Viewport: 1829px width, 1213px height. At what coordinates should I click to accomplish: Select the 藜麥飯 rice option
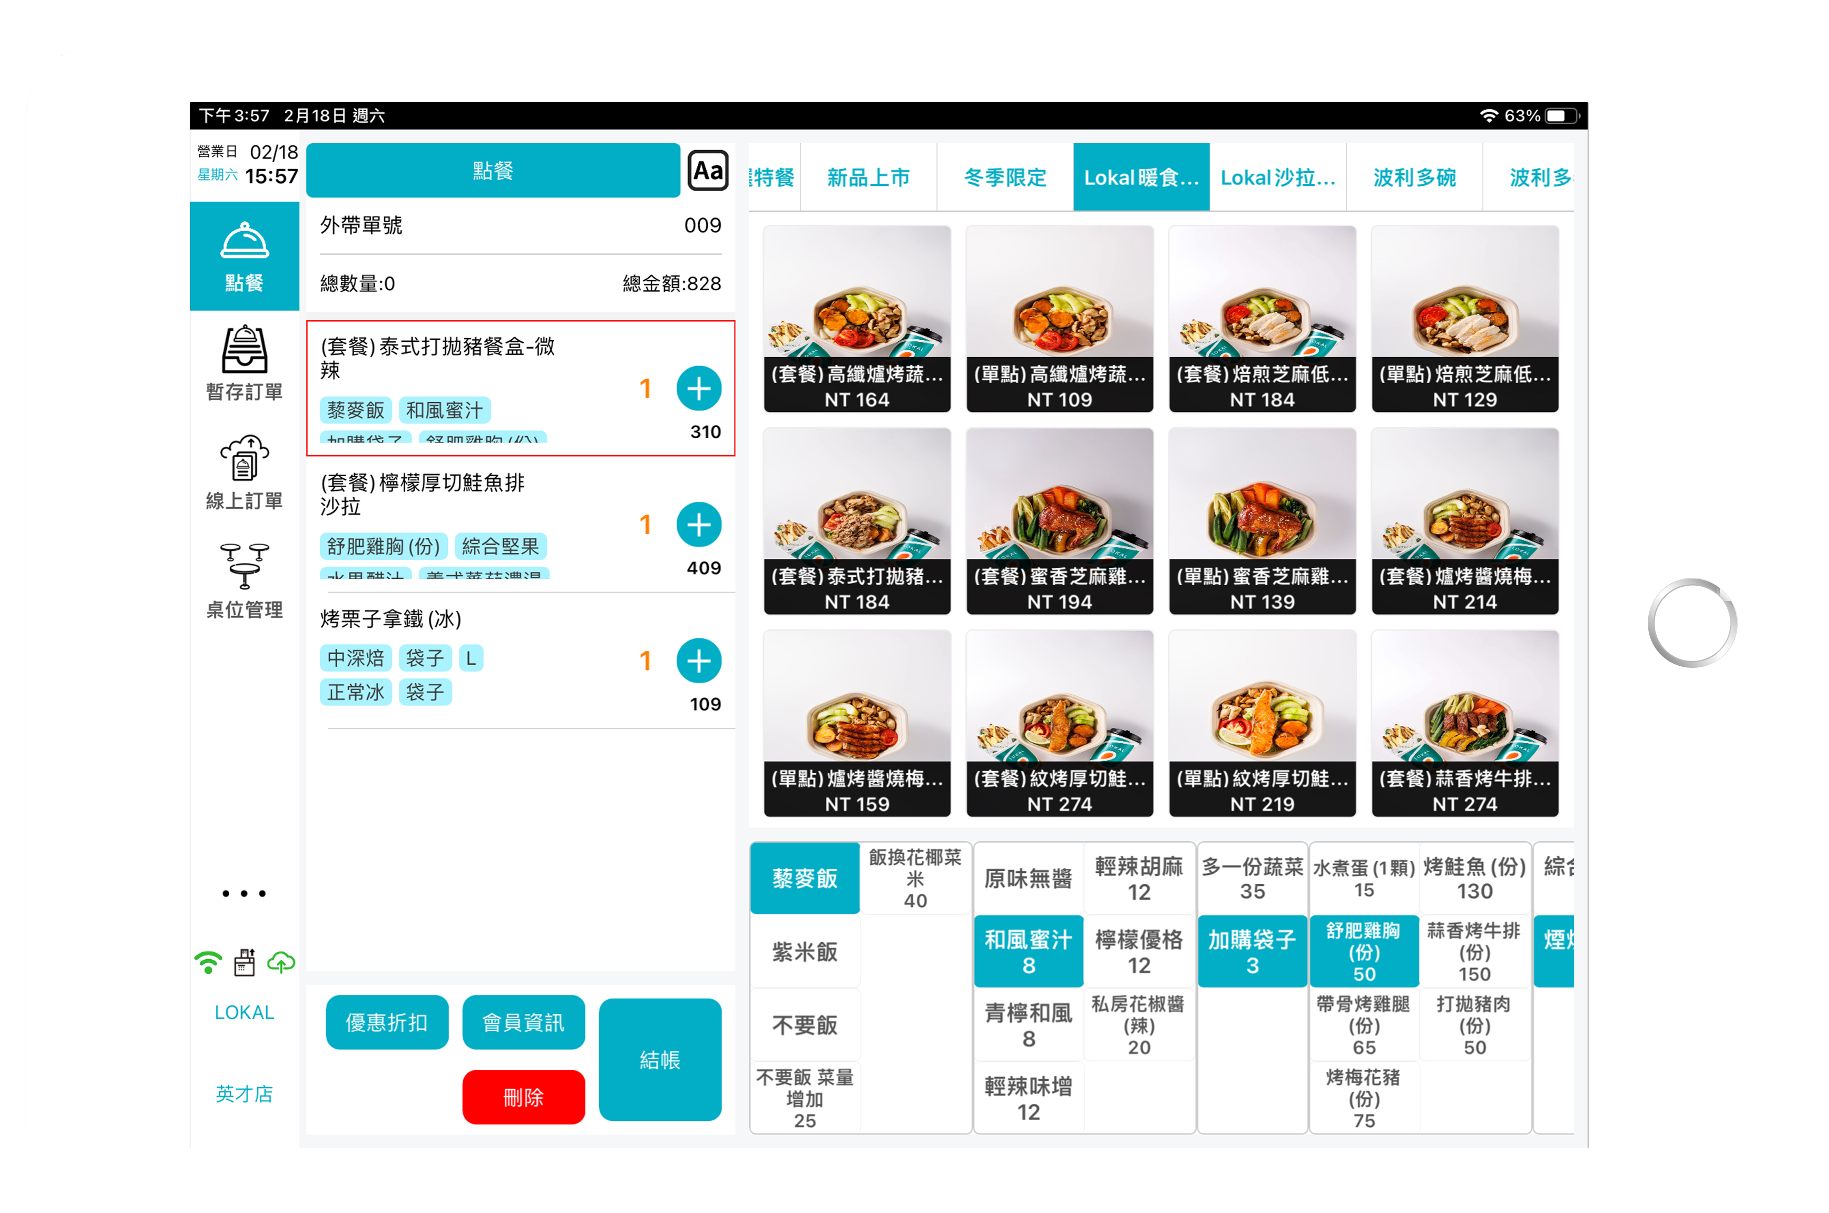805,878
